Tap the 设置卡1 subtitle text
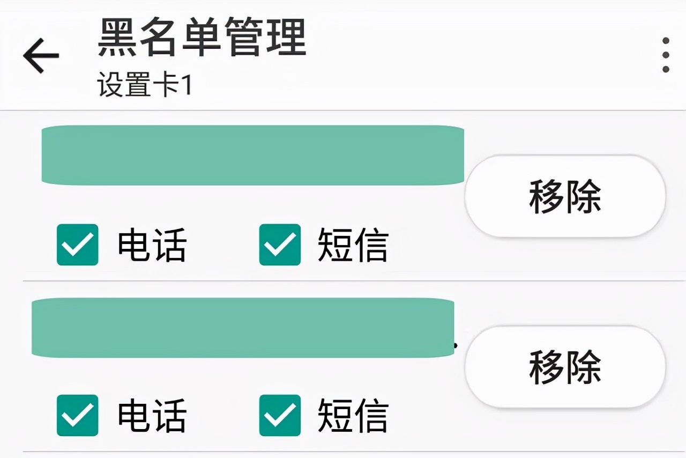 145,86
